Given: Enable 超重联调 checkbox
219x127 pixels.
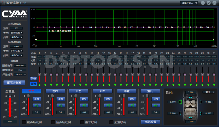Looking at the screenshot, I should (x=111, y=122).
